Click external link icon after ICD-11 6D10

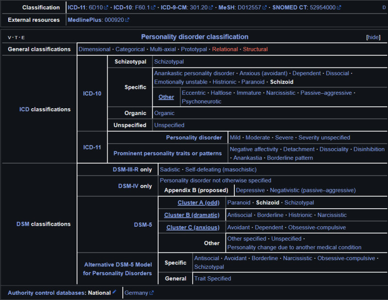[109, 8]
